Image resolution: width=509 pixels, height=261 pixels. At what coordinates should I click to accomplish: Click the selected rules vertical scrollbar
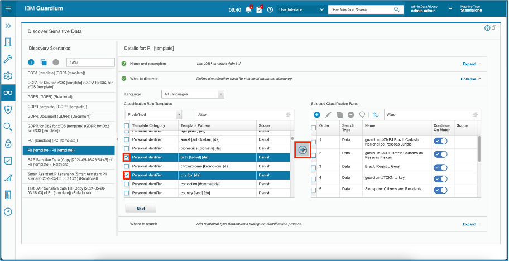tap(479, 149)
